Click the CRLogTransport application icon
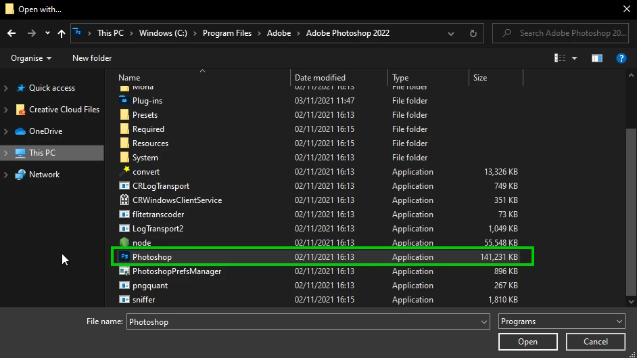Image resolution: width=637 pixels, height=358 pixels. 124,185
